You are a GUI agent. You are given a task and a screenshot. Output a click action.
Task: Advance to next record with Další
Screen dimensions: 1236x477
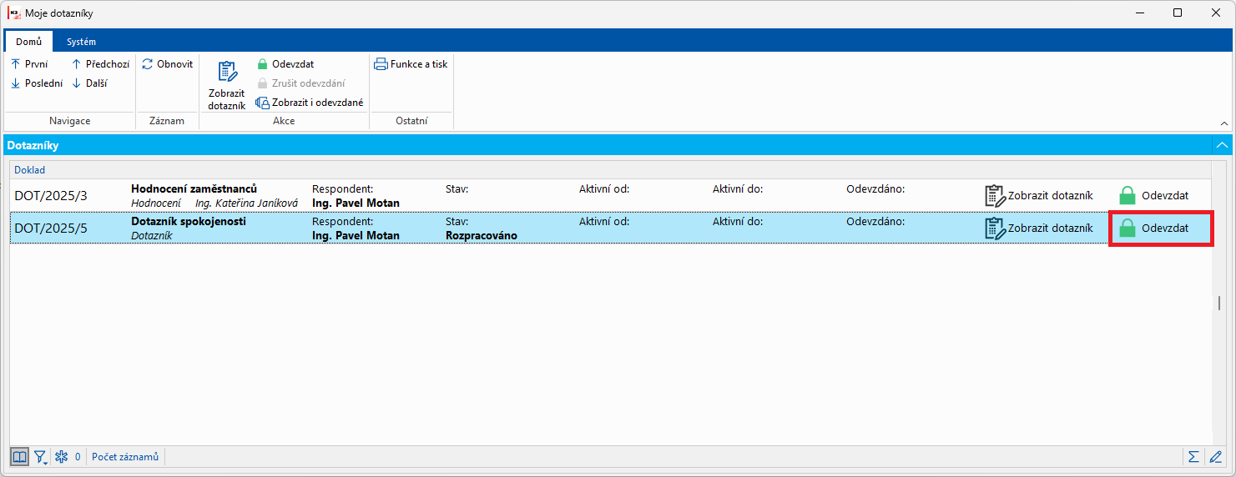tap(89, 83)
